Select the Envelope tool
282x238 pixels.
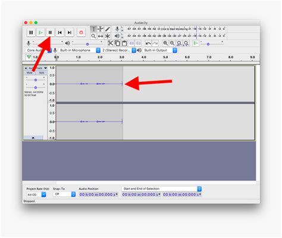tap(101, 29)
